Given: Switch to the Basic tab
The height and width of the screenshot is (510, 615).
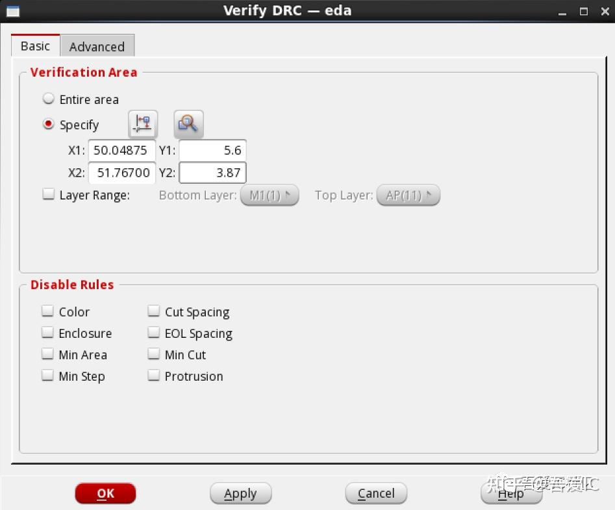Looking at the screenshot, I should tap(35, 45).
